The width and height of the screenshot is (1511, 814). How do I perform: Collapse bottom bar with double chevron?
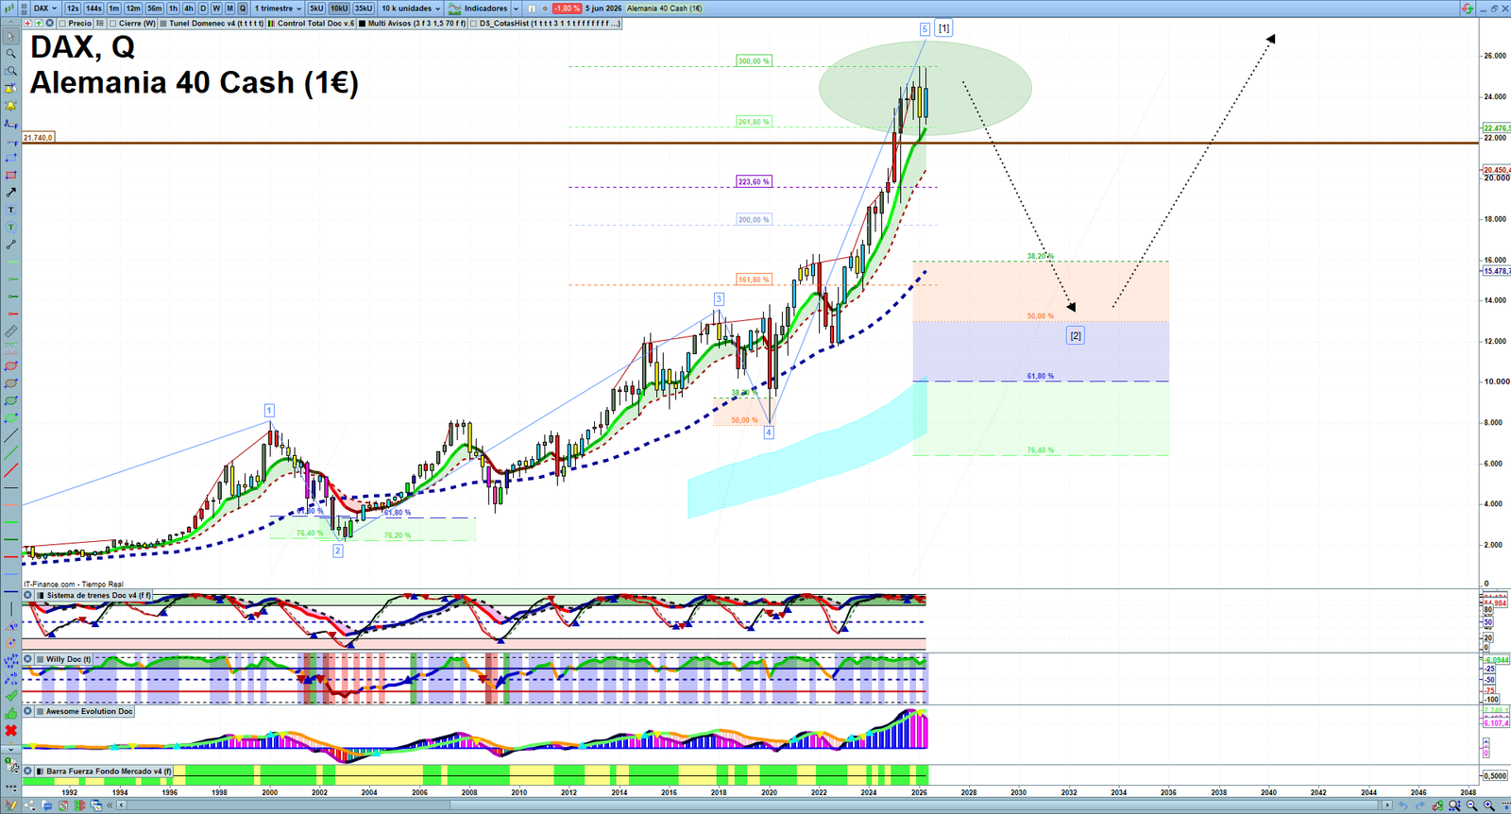(110, 806)
